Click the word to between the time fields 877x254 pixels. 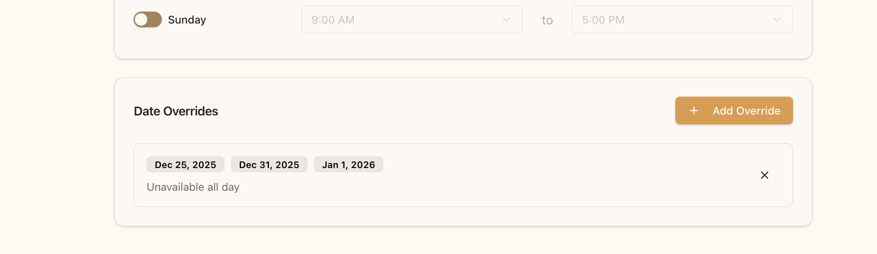click(547, 20)
